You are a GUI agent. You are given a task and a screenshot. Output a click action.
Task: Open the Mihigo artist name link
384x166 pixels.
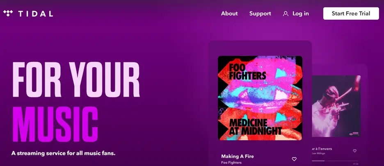point(321,153)
